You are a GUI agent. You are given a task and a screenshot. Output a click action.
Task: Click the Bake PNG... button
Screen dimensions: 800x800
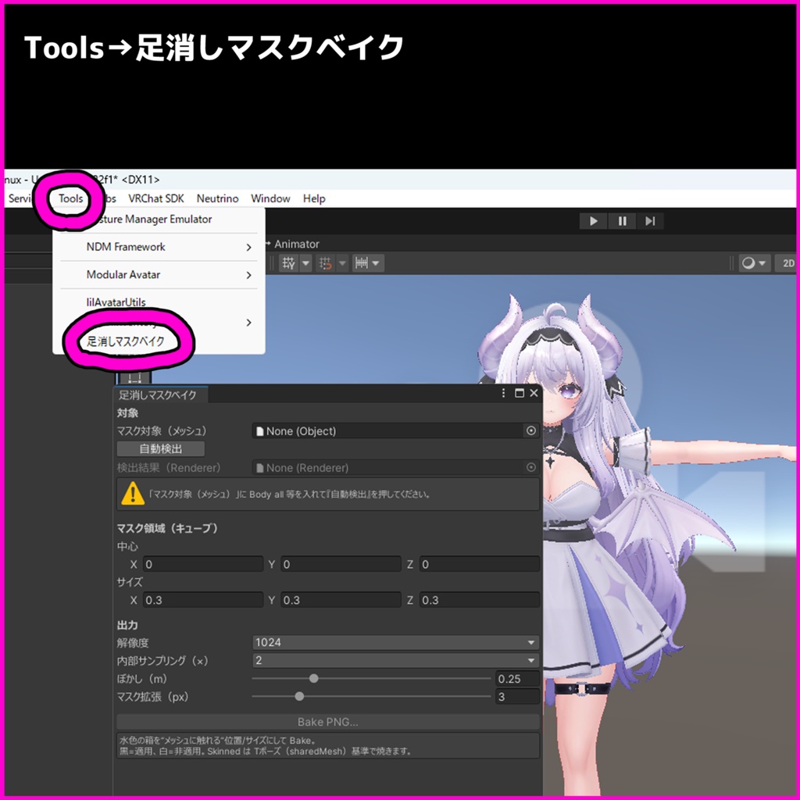(328, 722)
